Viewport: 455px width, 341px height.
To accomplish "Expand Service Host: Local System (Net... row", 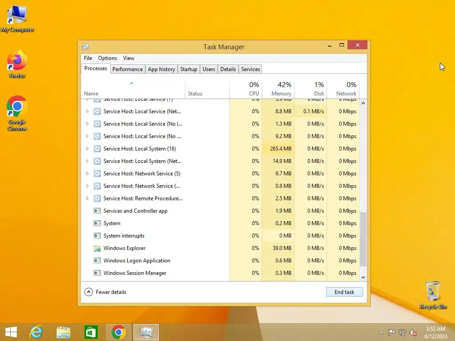I will [87, 161].
